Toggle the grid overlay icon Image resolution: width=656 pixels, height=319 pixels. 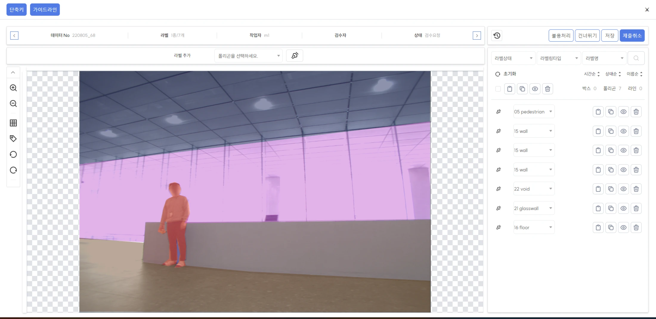click(x=13, y=123)
